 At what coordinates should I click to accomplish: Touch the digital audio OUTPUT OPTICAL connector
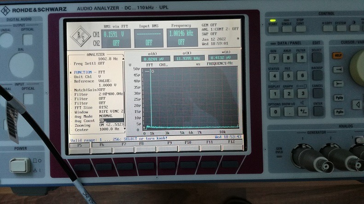[x=28, y=40]
